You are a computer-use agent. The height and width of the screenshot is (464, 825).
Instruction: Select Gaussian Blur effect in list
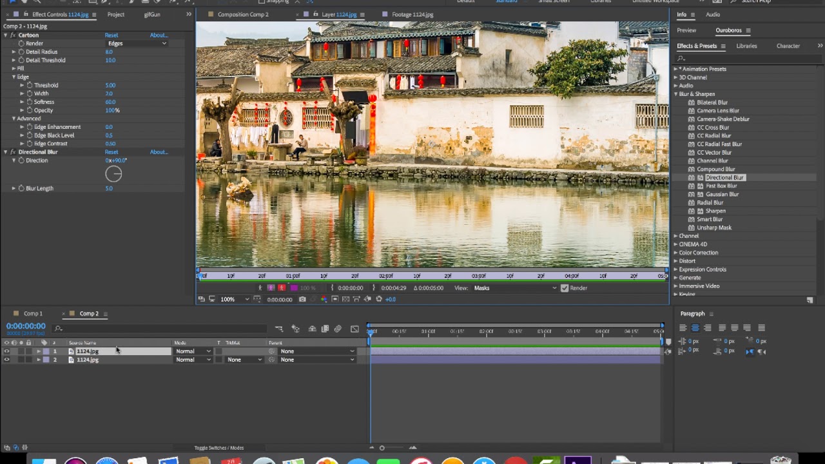[x=722, y=194]
